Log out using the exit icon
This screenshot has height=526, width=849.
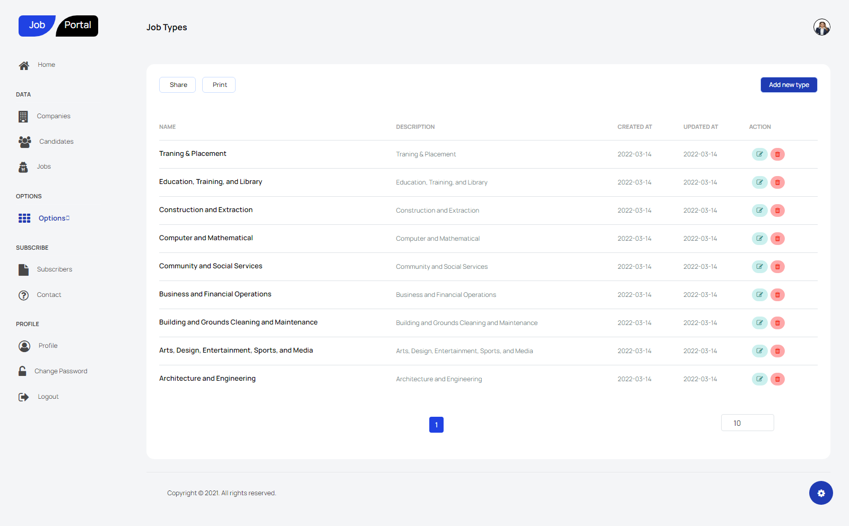pos(23,396)
